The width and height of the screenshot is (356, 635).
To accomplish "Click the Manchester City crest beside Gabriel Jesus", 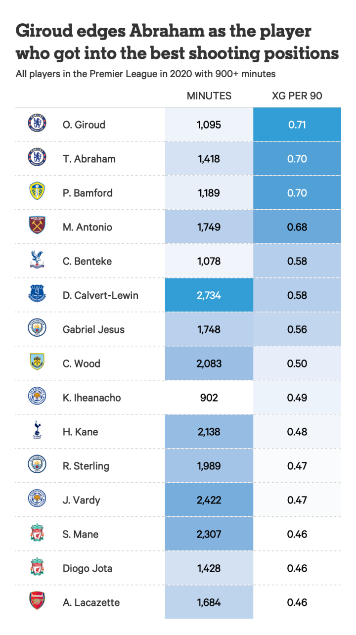I will pos(37,328).
